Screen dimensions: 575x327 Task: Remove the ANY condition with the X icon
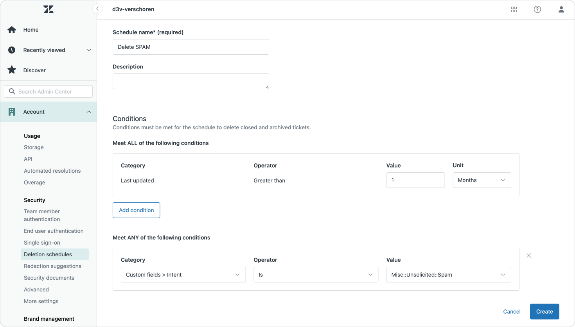tap(529, 256)
